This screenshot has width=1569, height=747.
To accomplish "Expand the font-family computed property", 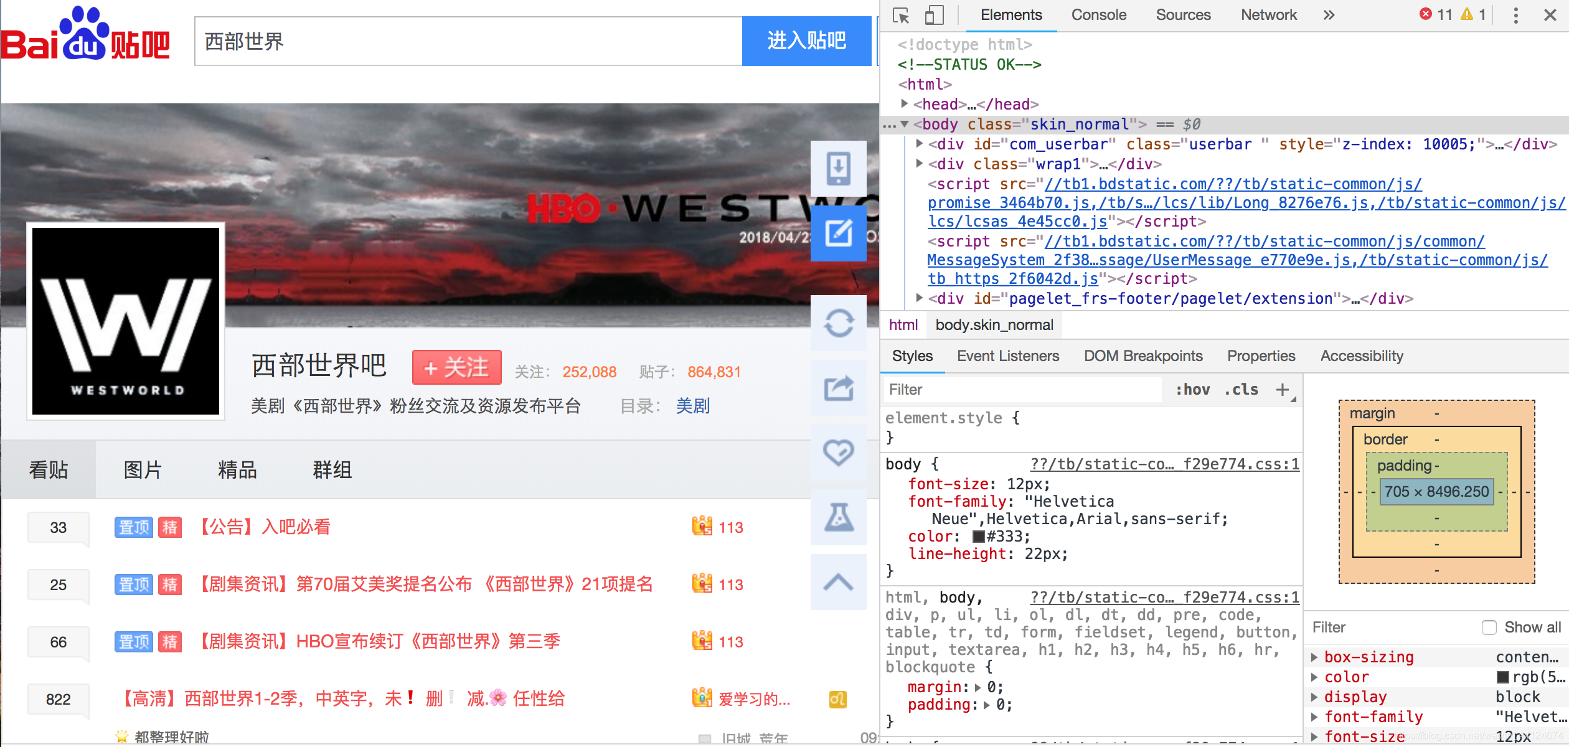I will [x=1314, y=717].
